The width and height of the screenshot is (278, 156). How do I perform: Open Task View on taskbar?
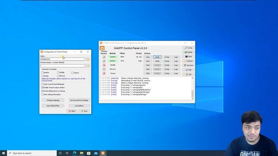67,153
